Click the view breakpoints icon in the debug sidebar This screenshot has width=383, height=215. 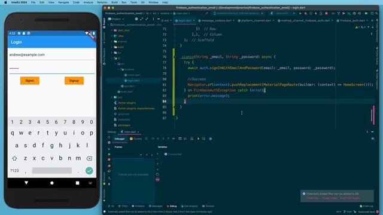pyautogui.click(x=109, y=165)
